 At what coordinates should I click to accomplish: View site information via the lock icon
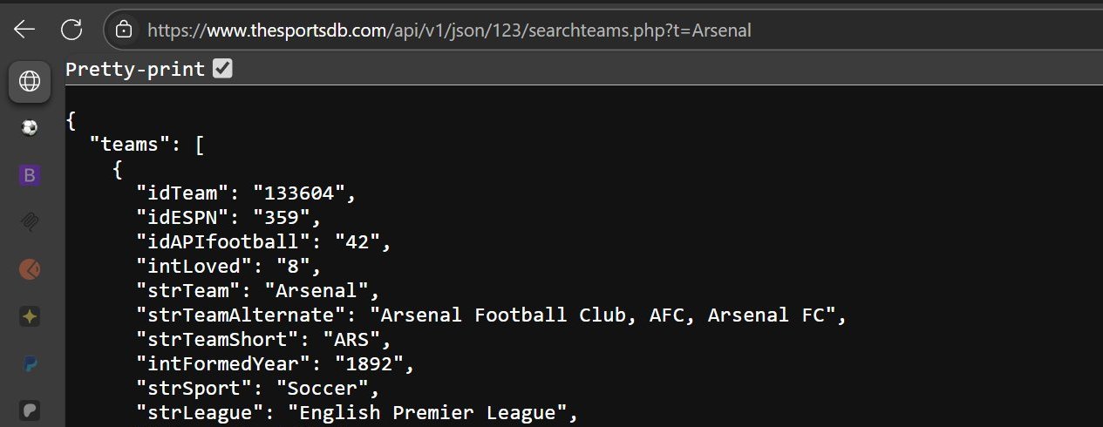[x=125, y=30]
